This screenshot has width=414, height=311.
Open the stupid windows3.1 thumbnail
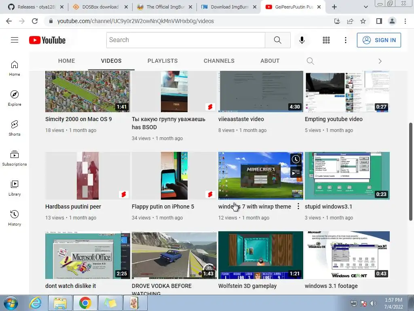point(347,176)
